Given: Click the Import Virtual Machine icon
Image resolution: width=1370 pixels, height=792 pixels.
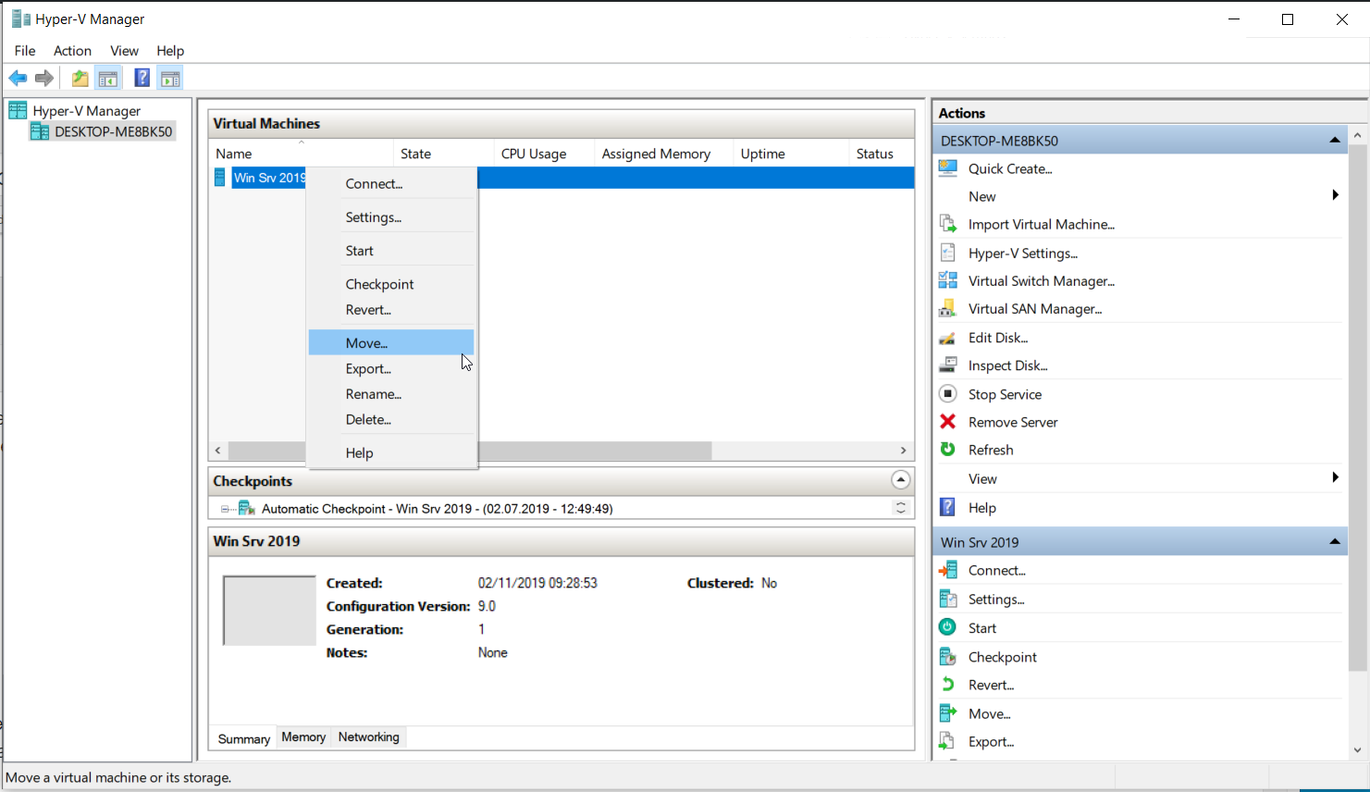Looking at the screenshot, I should (x=948, y=224).
